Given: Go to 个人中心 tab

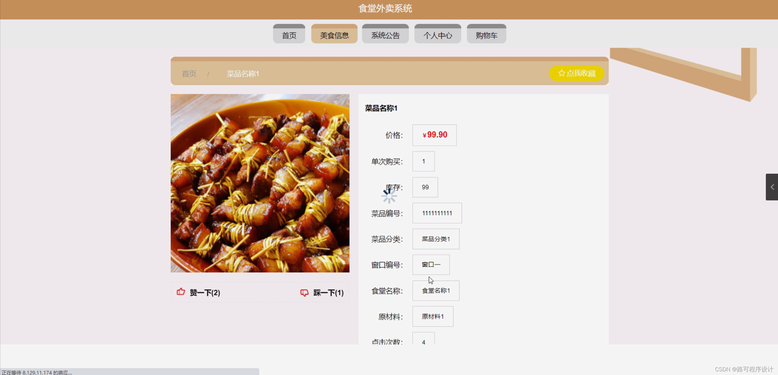Looking at the screenshot, I should (x=437, y=35).
